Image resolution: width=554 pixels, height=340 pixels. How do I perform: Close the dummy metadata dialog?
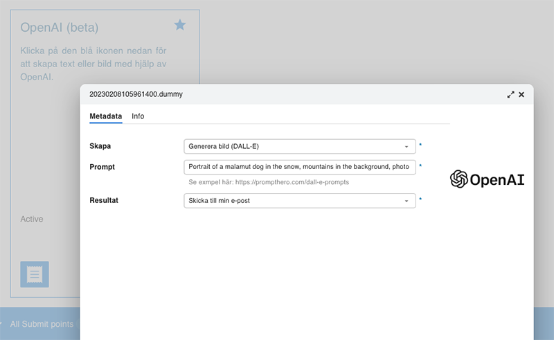click(521, 94)
